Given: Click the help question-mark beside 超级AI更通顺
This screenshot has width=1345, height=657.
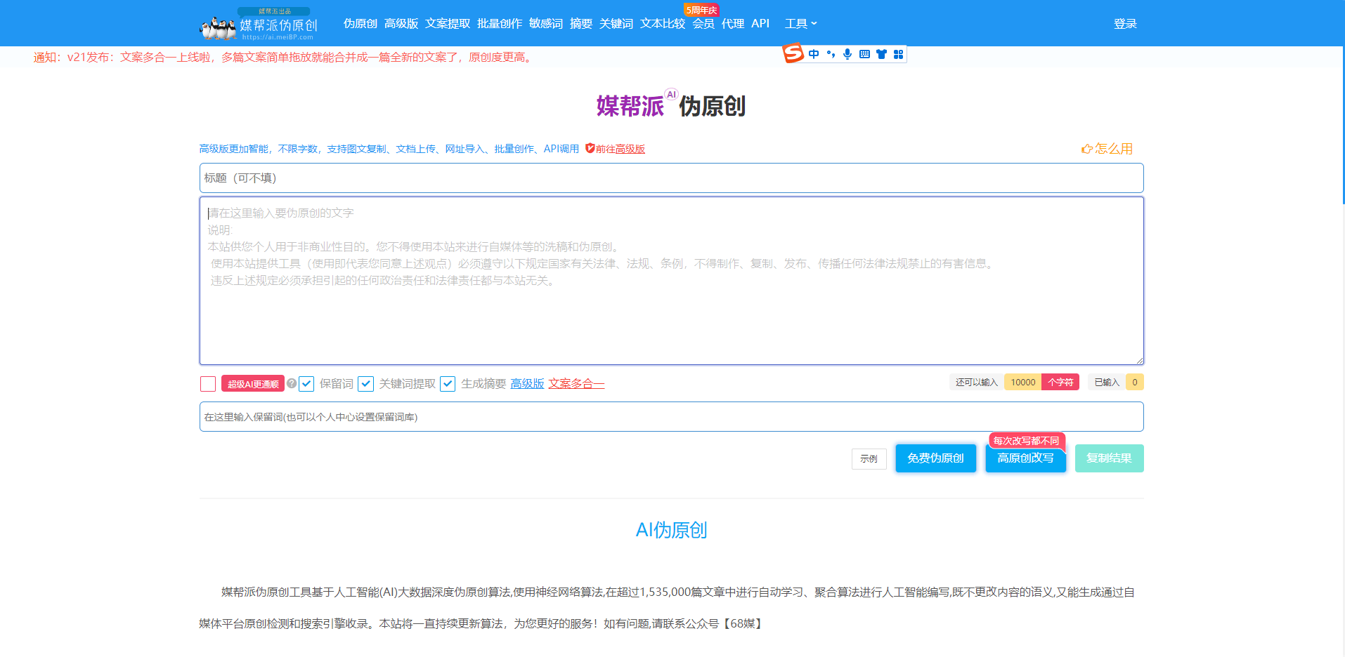Looking at the screenshot, I should point(291,383).
